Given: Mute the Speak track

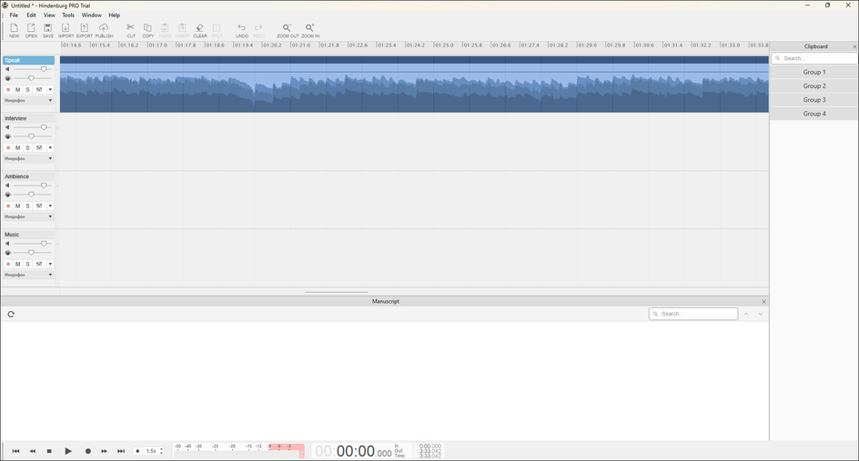Looking at the screenshot, I should [x=17, y=89].
